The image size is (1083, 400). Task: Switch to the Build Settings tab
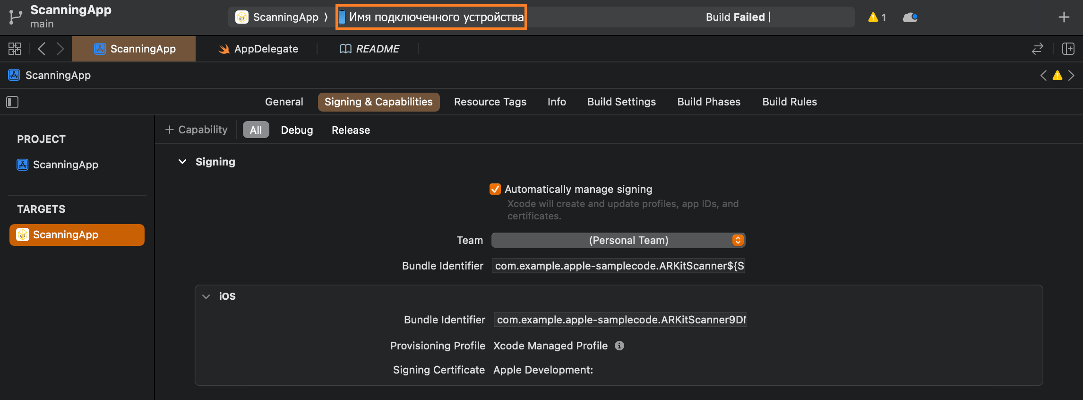[621, 102]
